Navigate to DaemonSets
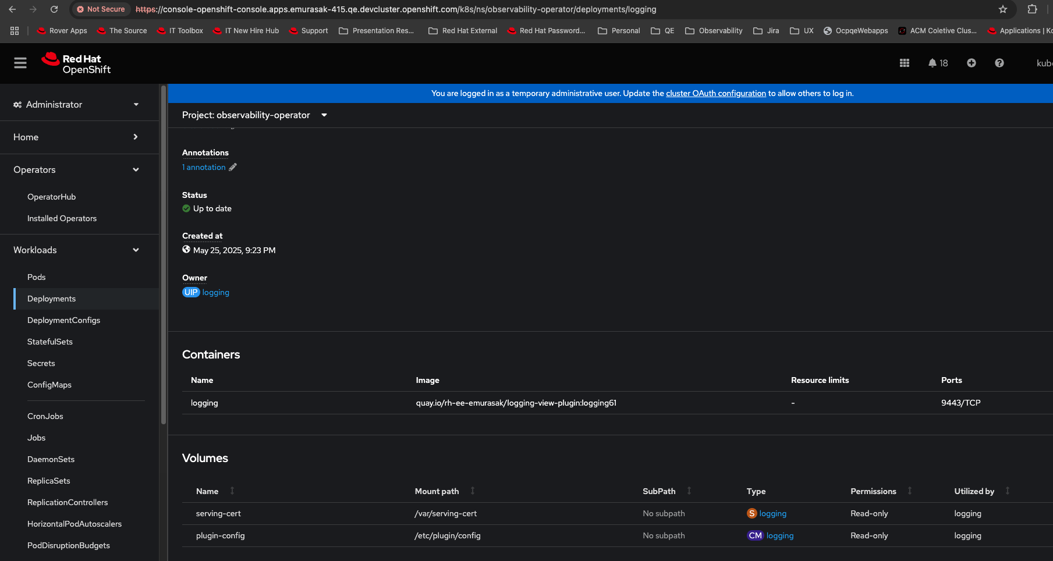Screen dimensions: 1053x561 click(51, 459)
